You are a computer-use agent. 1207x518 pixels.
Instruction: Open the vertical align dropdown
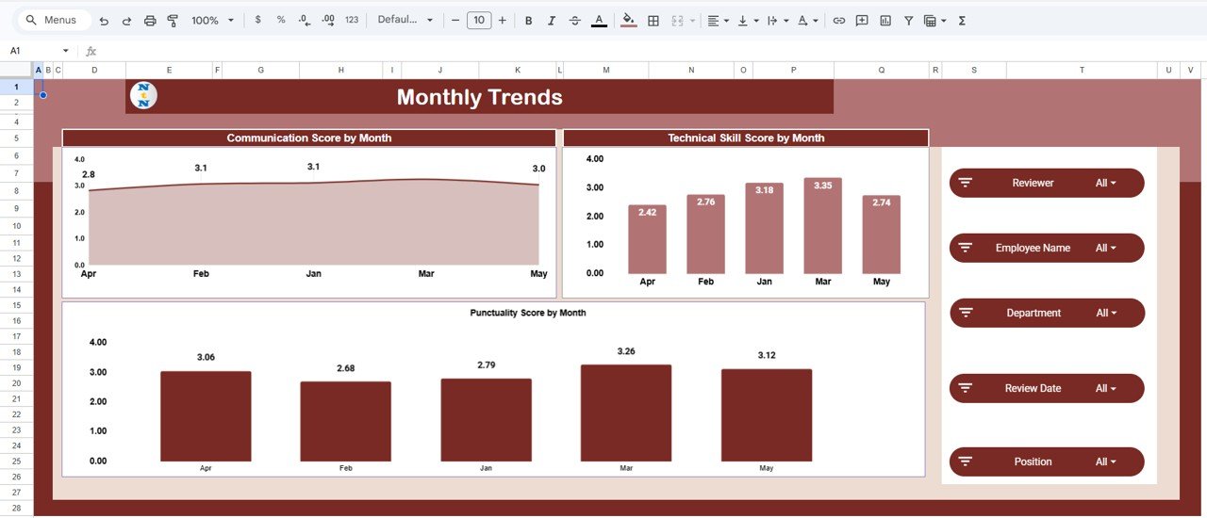click(747, 20)
